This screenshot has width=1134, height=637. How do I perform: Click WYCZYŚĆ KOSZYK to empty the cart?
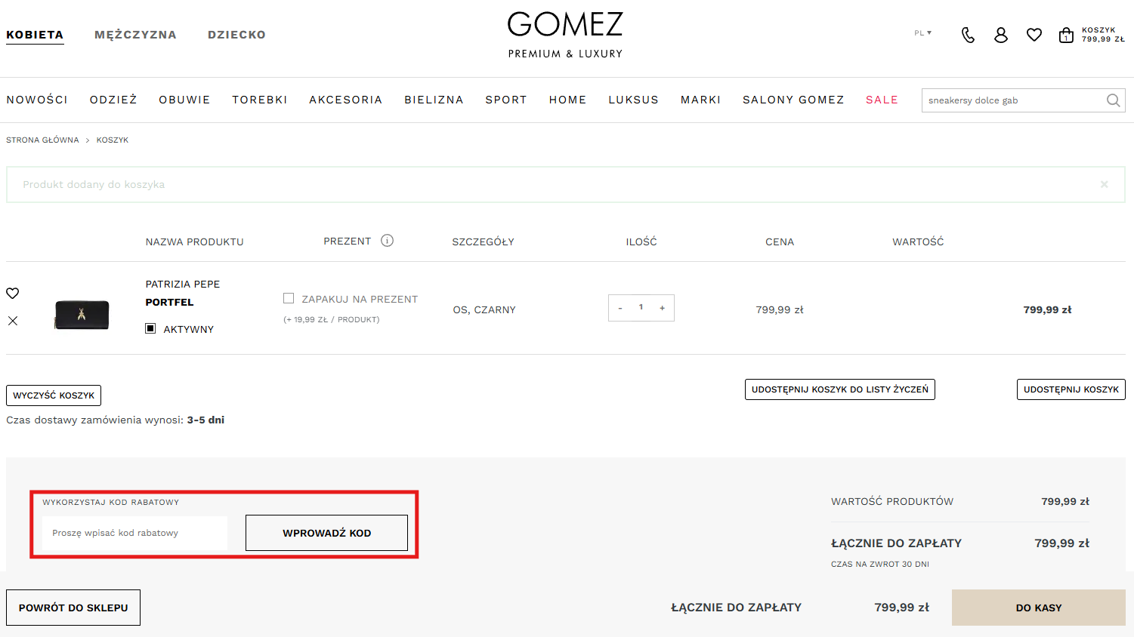pyautogui.click(x=53, y=395)
